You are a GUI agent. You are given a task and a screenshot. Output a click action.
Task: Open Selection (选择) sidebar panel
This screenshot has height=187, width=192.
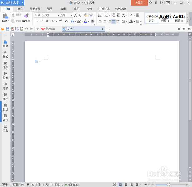6,65
